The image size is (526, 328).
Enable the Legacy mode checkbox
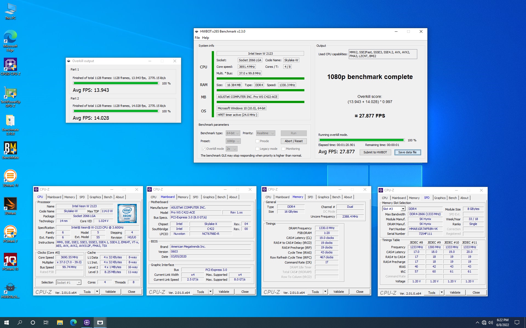pyautogui.click(x=257, y=149)
